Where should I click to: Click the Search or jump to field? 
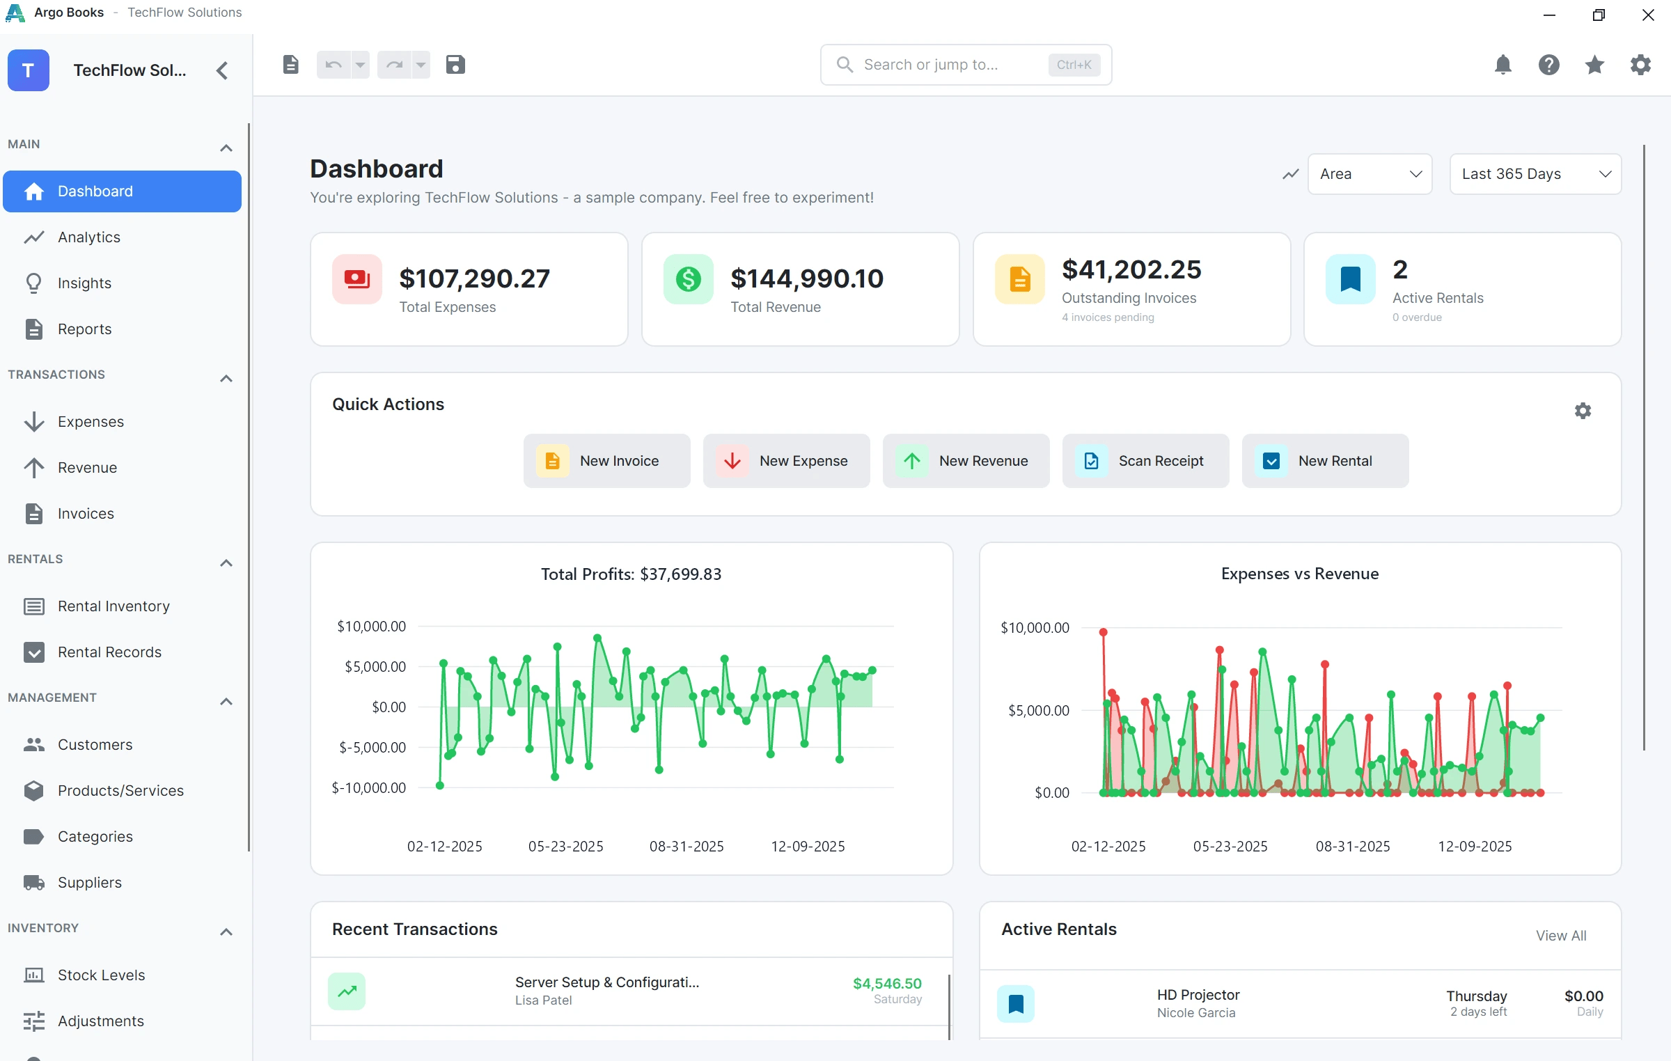tap(966, 65)
